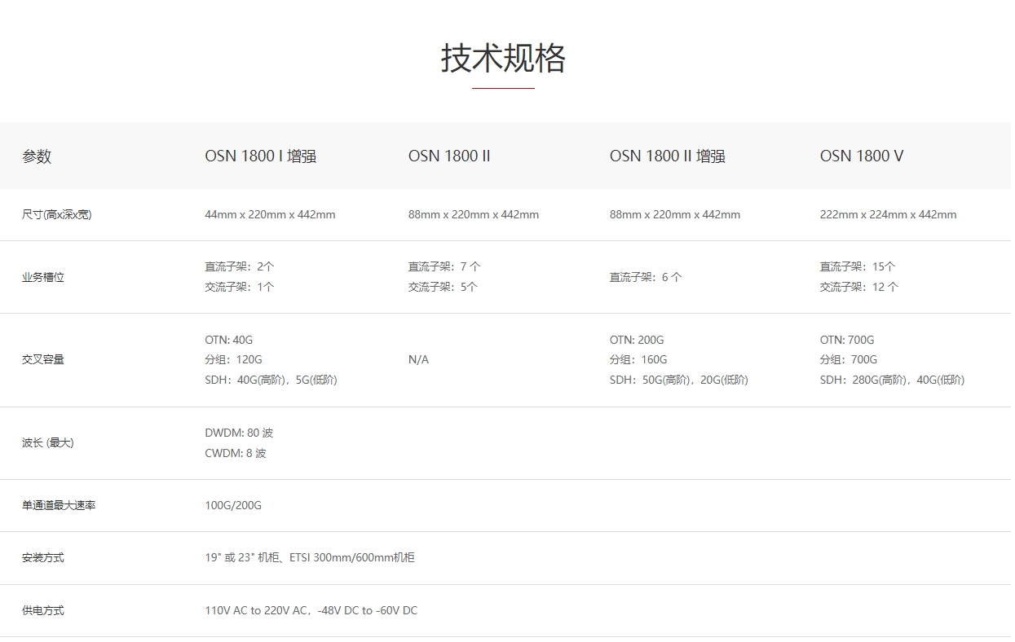Screen dimensions: 1015x642
Task: Click 直流子架：2个 text
Action: (x=240, y=266)
